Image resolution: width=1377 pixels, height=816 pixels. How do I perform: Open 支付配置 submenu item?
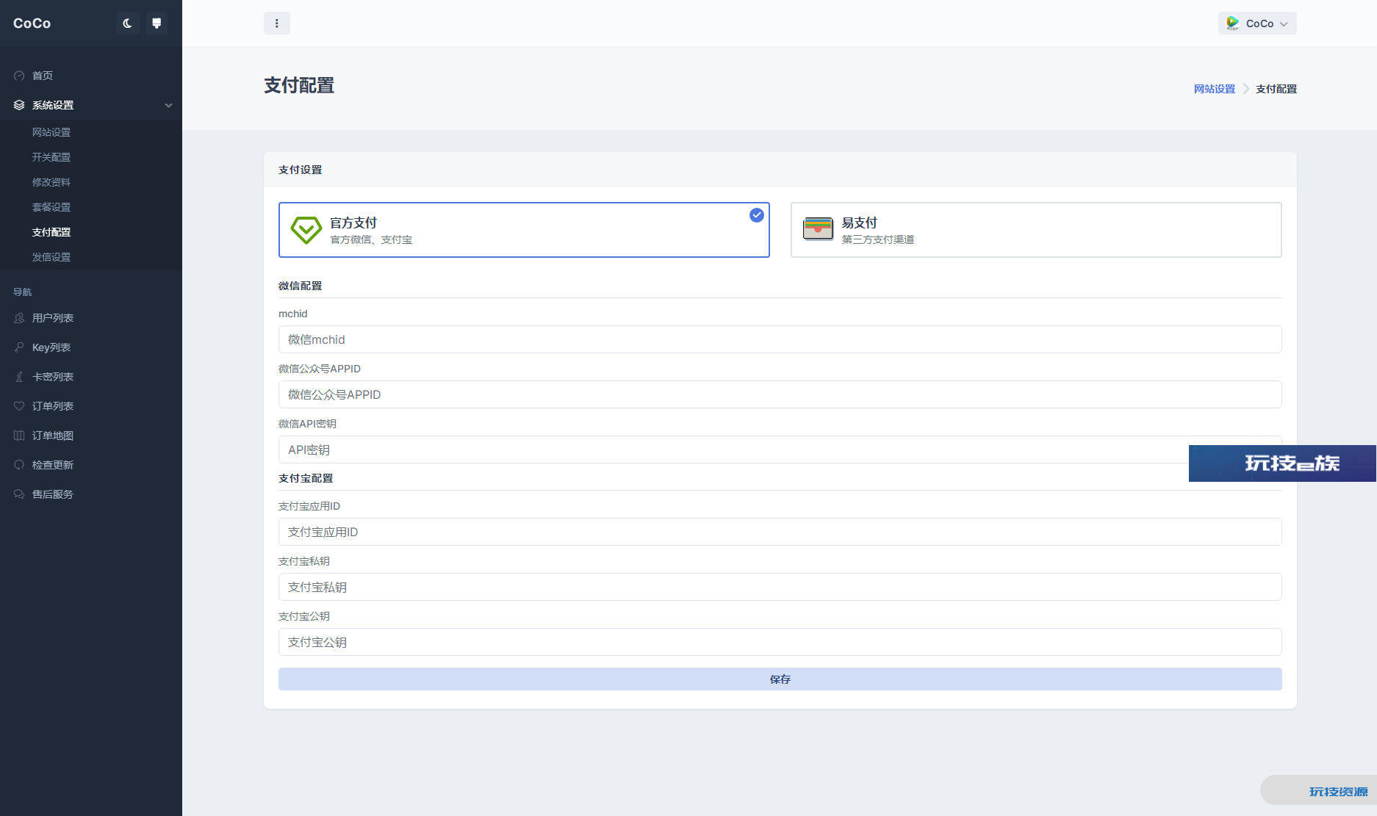coord(51,232)
